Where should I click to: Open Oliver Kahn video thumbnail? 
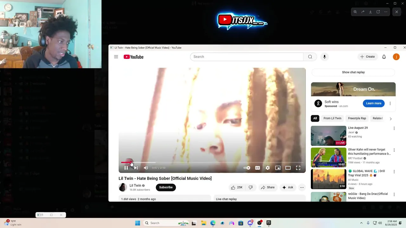tap(329, 157)
